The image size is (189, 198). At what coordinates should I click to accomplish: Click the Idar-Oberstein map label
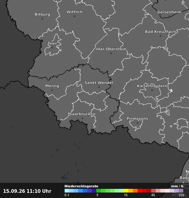(x=111, y=49)
